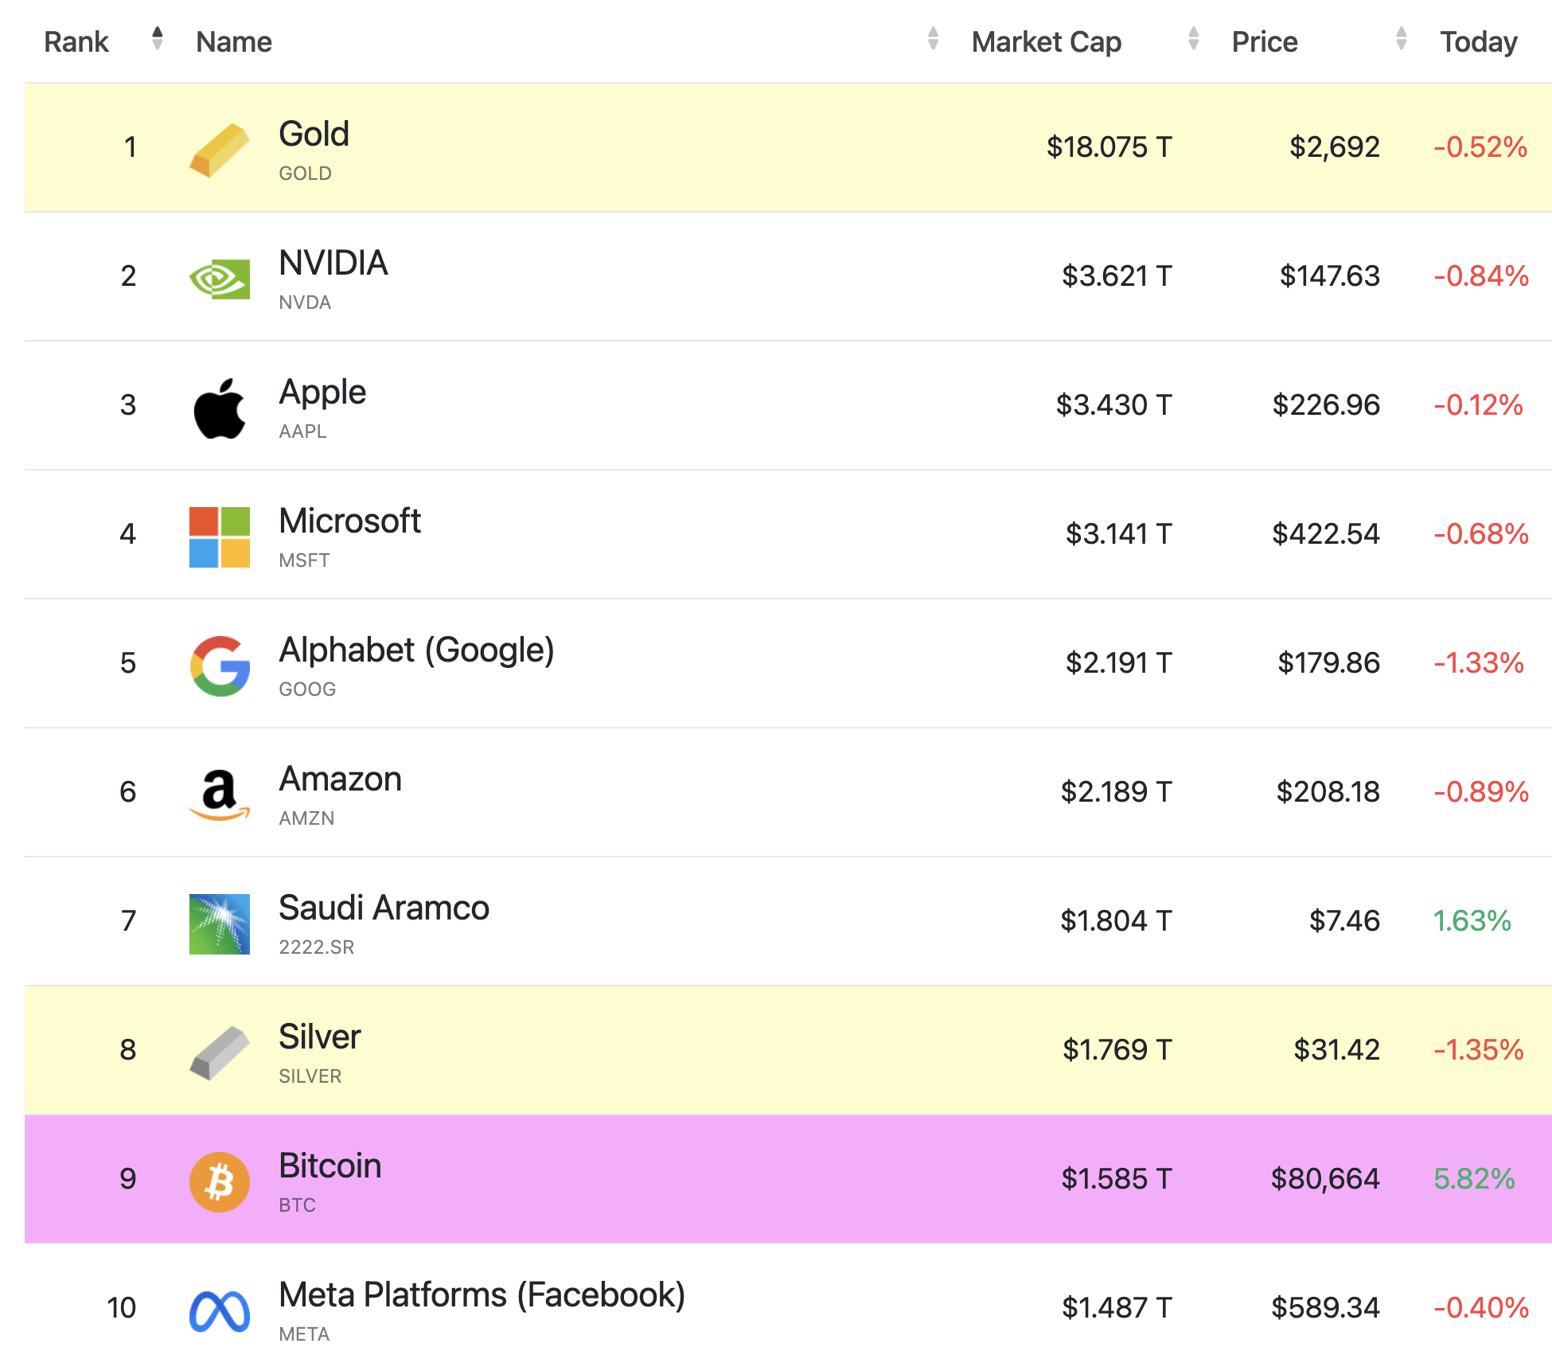1552x1355 pixels.
Task: Sort by Today column arrows
Action: click(1401, 38)
